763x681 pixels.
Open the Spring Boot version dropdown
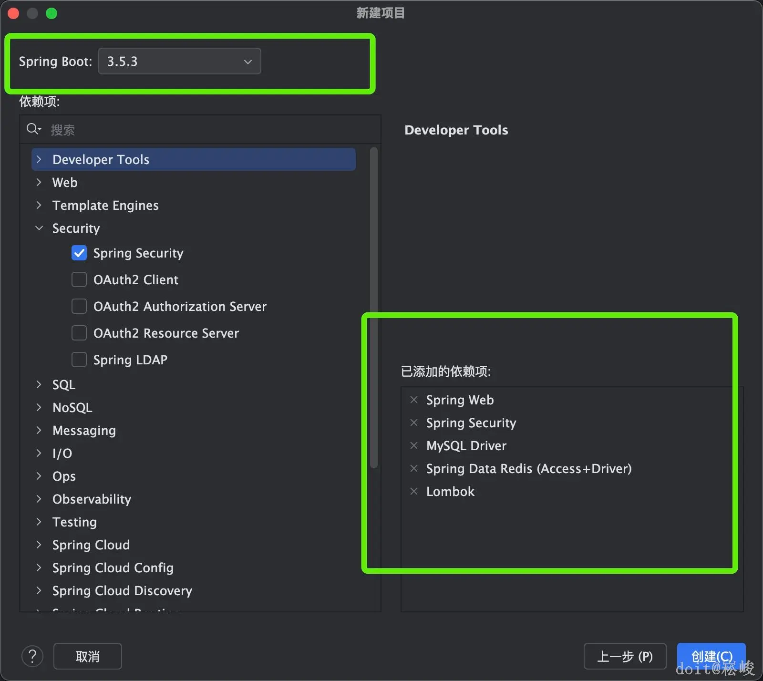pyautogui.click(x=179, y=61)
